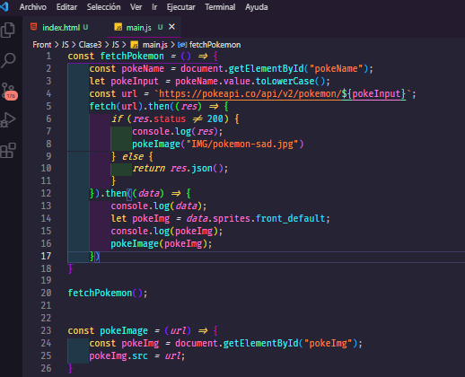Click the data parameter on line 12
The width and height of the screenshot is (465, 377).
pos(149,194)
